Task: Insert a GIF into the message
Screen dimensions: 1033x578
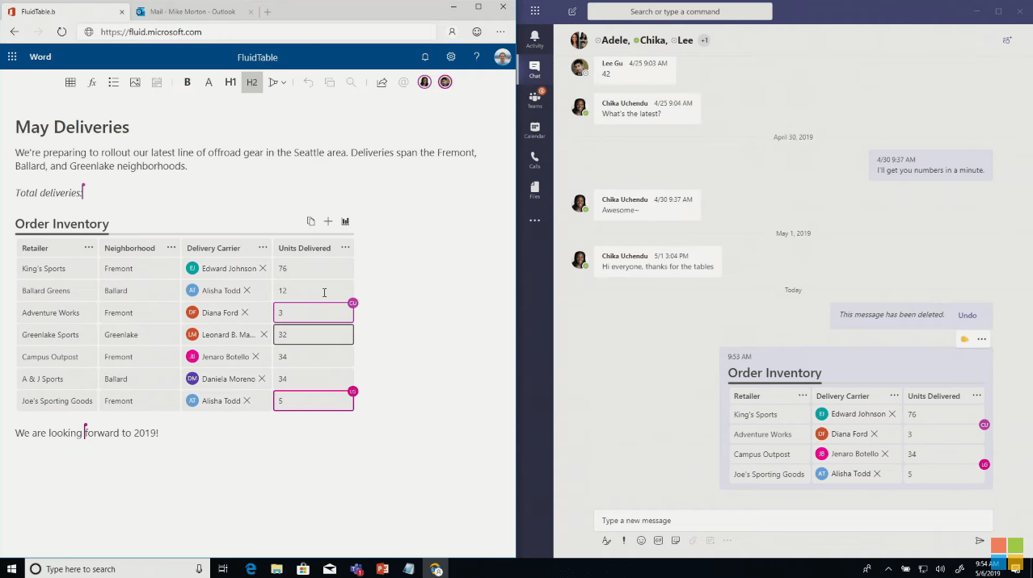Action: 658,541
